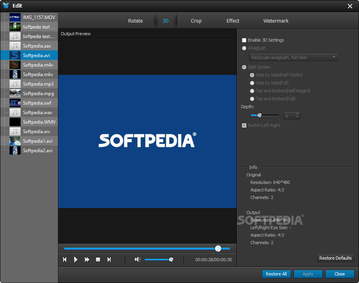Switch to the Effect tab
Image resolution: width=359 pixels, height=283 pixels.
[x=232, y=21]
